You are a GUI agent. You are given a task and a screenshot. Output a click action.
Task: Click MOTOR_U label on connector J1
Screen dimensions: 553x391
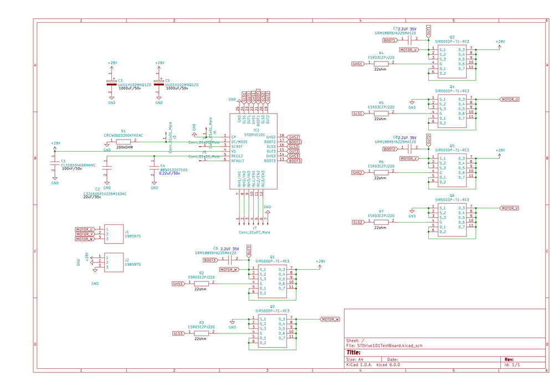click(x=85, y=229)
